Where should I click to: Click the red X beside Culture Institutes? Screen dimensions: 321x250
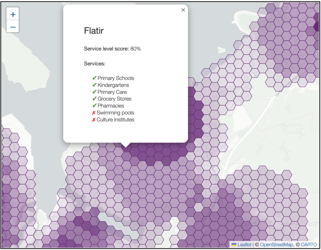[x=94, y=120]
